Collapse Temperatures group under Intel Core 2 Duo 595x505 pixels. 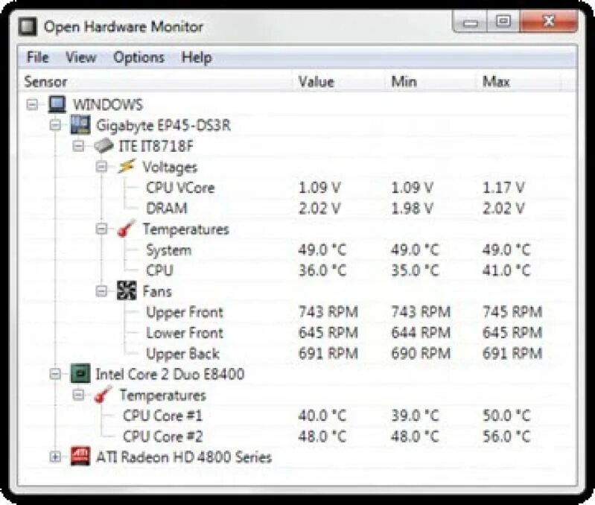[78, 395]
